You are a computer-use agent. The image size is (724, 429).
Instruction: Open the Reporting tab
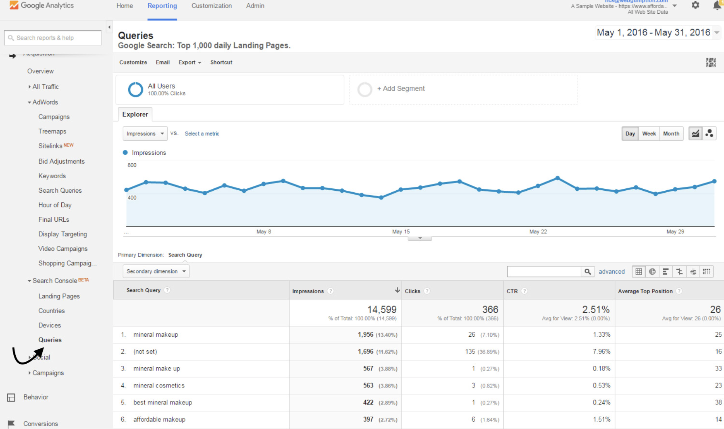162,6
